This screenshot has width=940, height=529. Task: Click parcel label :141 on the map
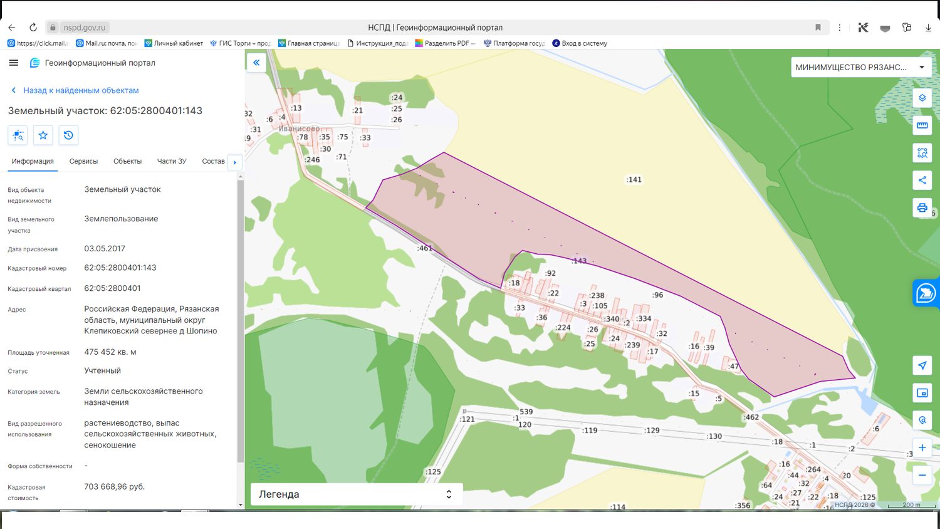(x=634, y=180)
